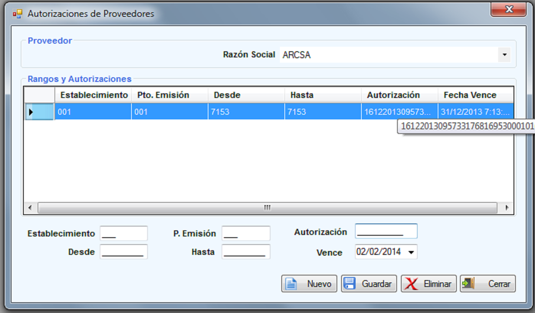The height and width of the screenshot is (313, 535).
Task: Click the Desde column header
Action: click(x=246, y=95)
